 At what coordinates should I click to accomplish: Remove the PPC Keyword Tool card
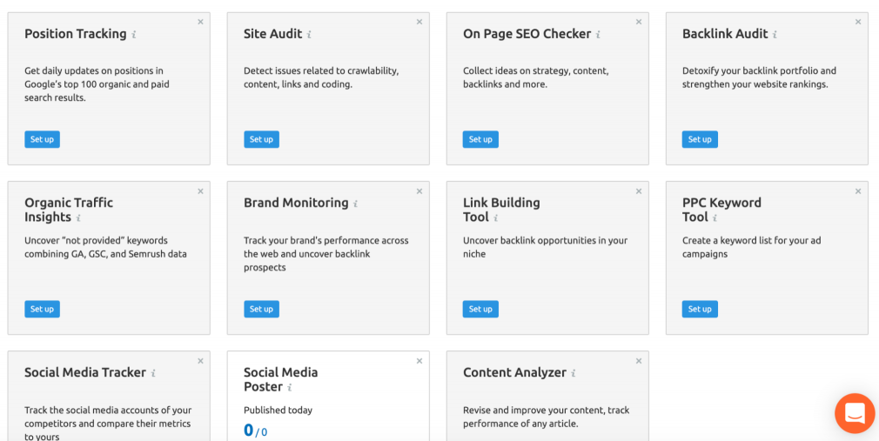859,191
